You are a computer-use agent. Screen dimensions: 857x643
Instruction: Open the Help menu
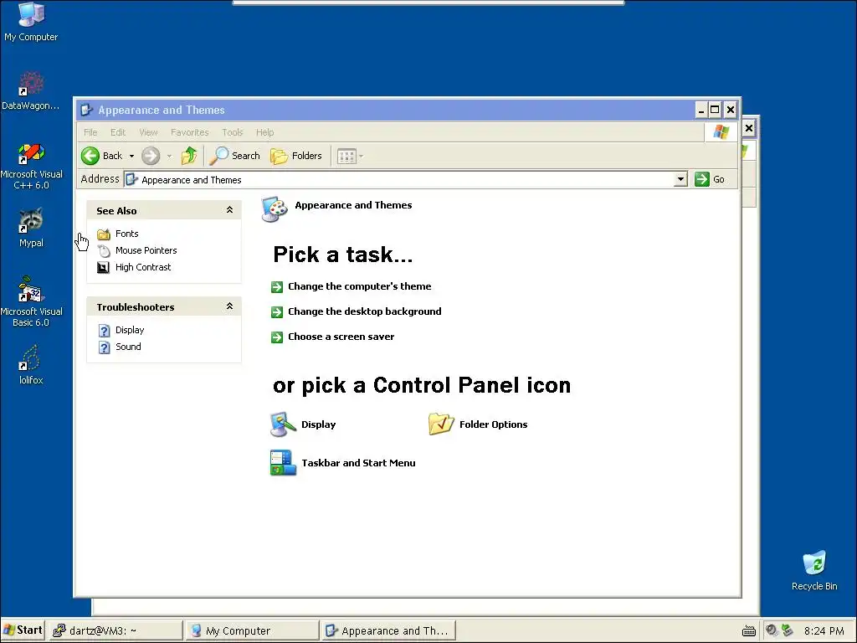tap(265, 132)
